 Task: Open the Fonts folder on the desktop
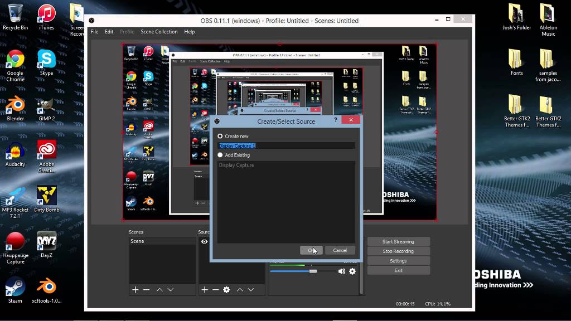517,62
